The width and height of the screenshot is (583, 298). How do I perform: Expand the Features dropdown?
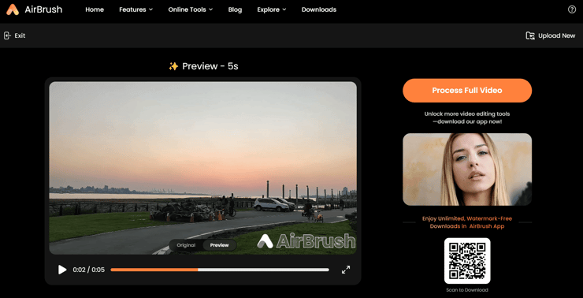pyautogui.click(x=136, y=9)
